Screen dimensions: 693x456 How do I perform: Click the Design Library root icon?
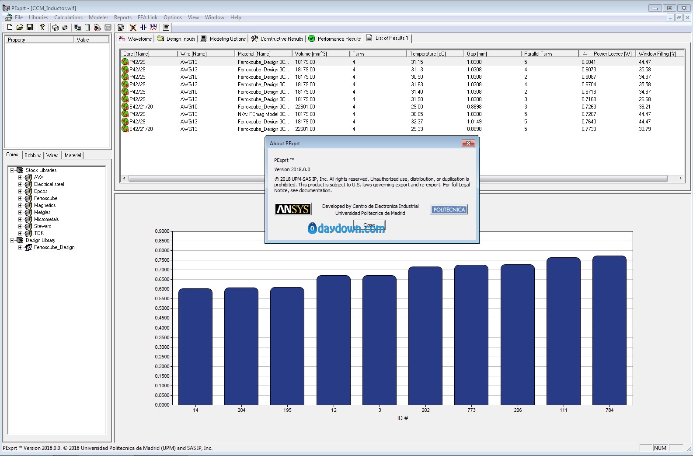[x=20, y=240]
